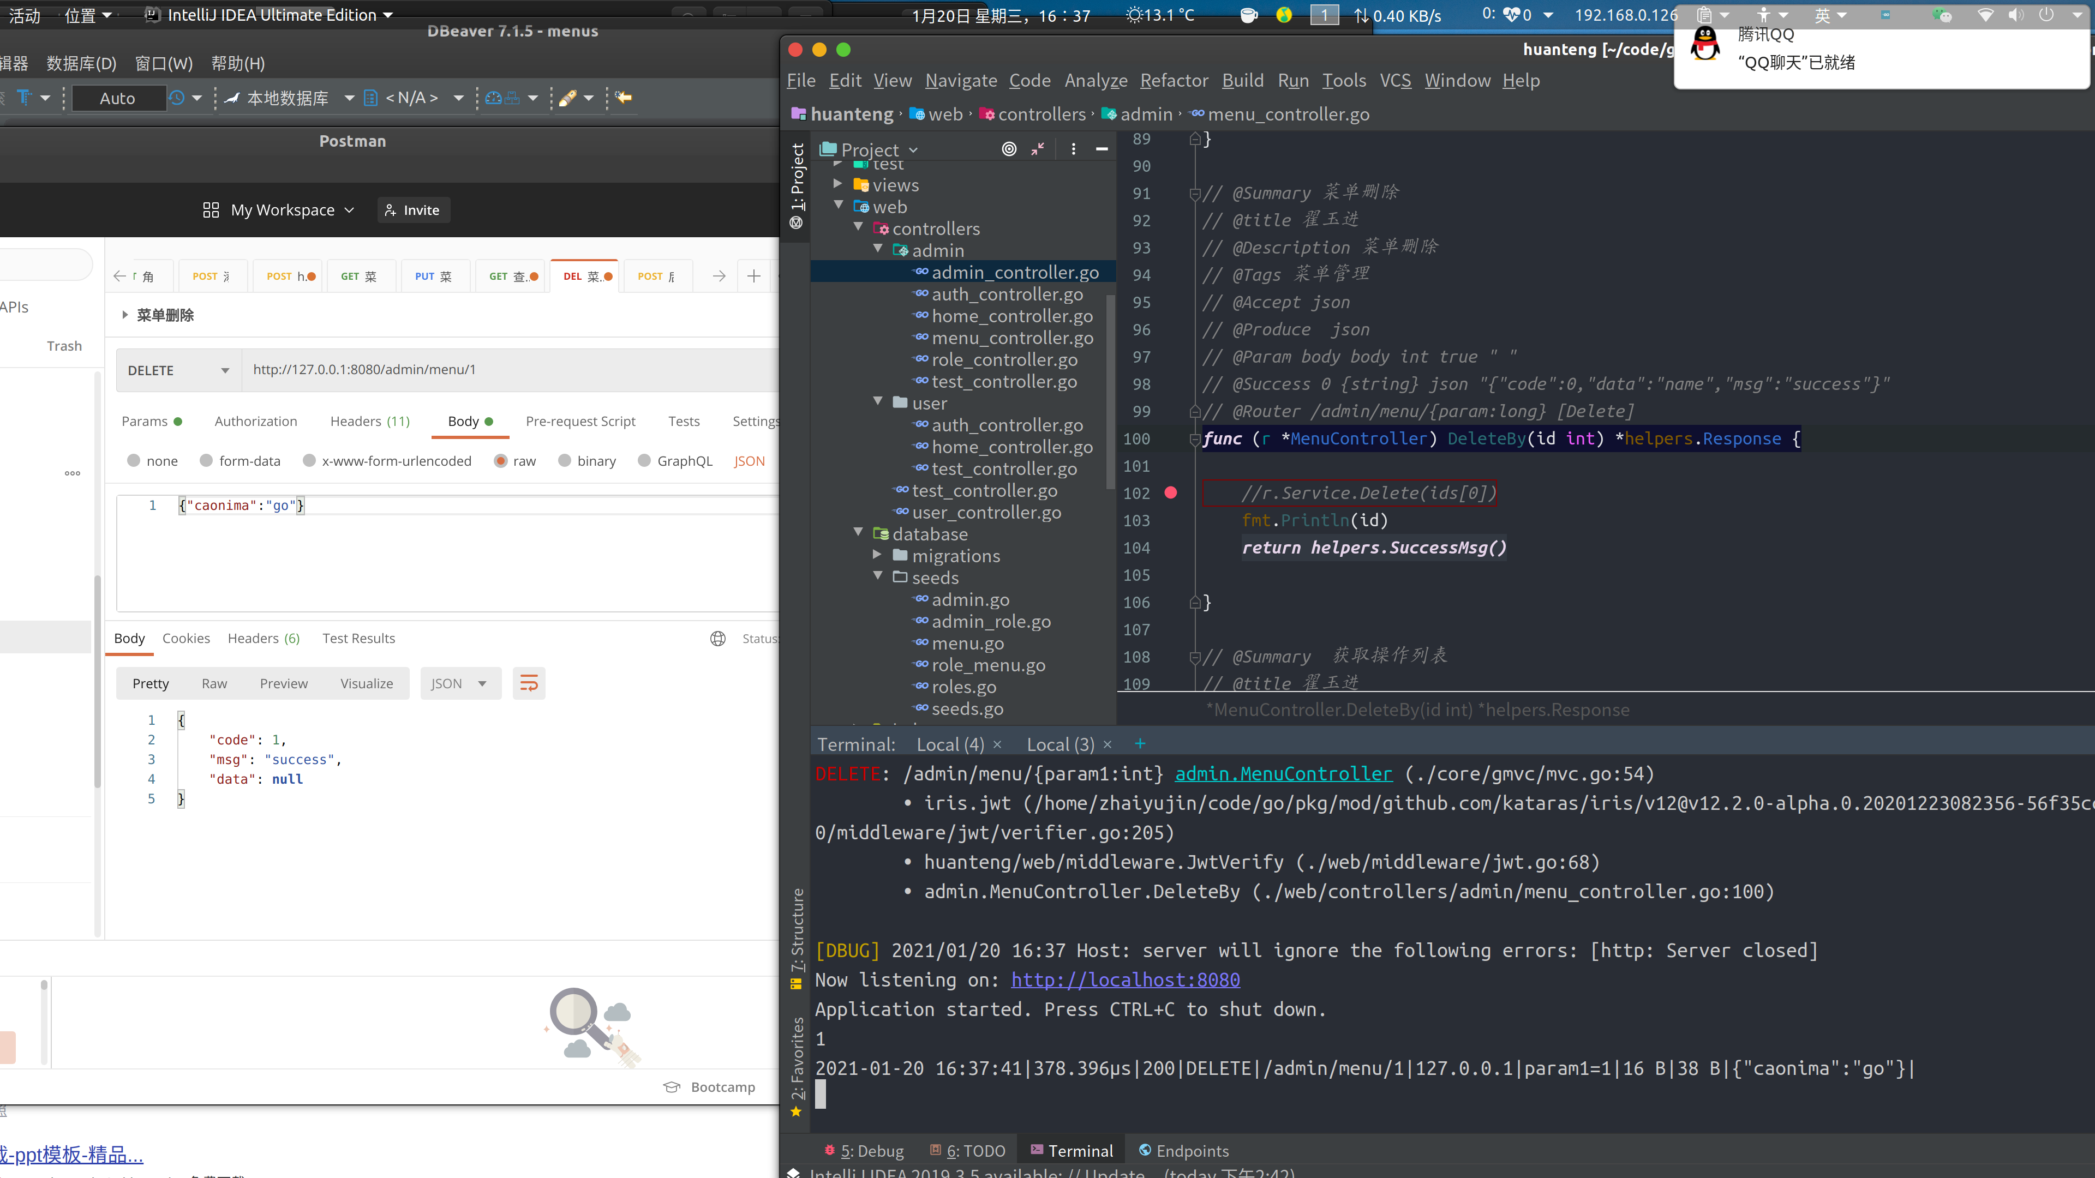Screen dimensions: 2095x1178
Task: Collapse all nodes in the Project panel
Action: click(x=1036, y=149)
